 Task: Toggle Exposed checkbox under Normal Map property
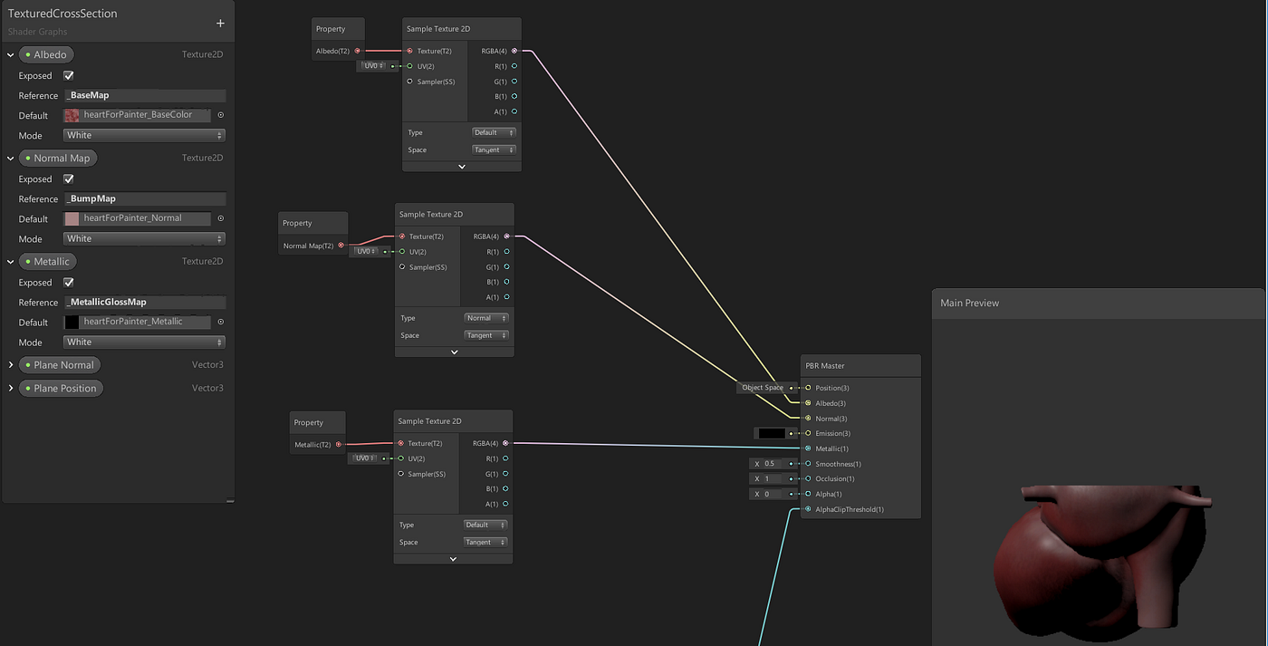(69, 178)
